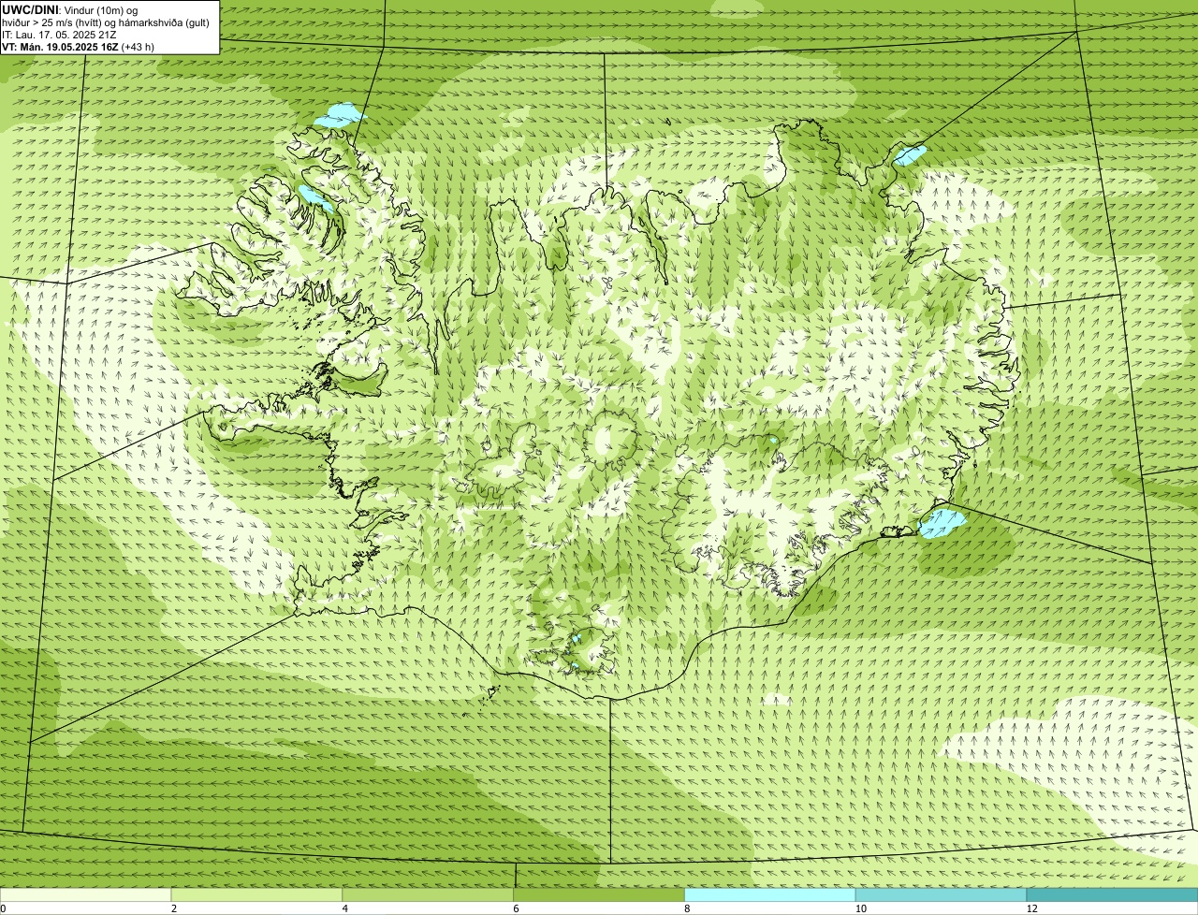This screenshot has height=915, width=1198.
Task: Select the 10–12 m/s turquoise color bar segment
Action: (x=941, y=895)
